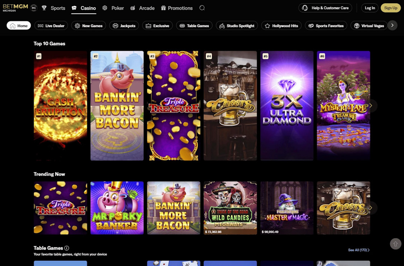Viewport: 404px width, 266px height.
Task: Click the info icon next to Table Games
Action: click(x=66, y=248)
